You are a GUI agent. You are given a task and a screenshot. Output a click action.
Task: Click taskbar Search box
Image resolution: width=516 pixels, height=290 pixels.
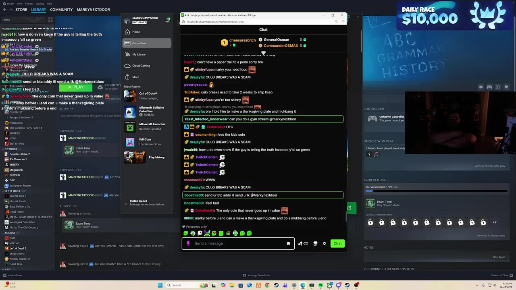pos(187,285)
